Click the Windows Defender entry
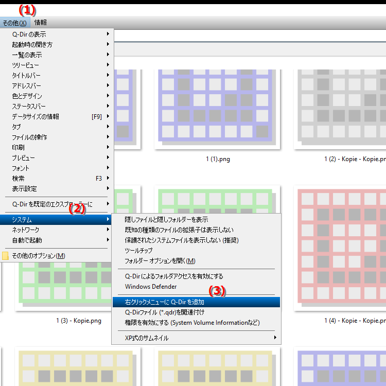Image resolution: width=386 pixels, height=386 pixels. click(x=196, y=287)
